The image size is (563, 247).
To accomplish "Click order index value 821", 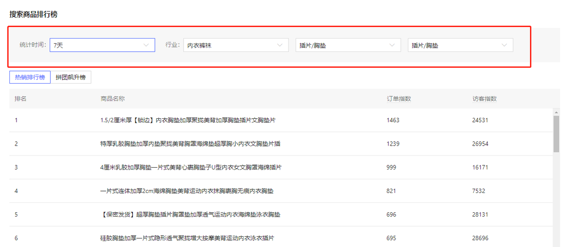I will click(x=391, y=191).
